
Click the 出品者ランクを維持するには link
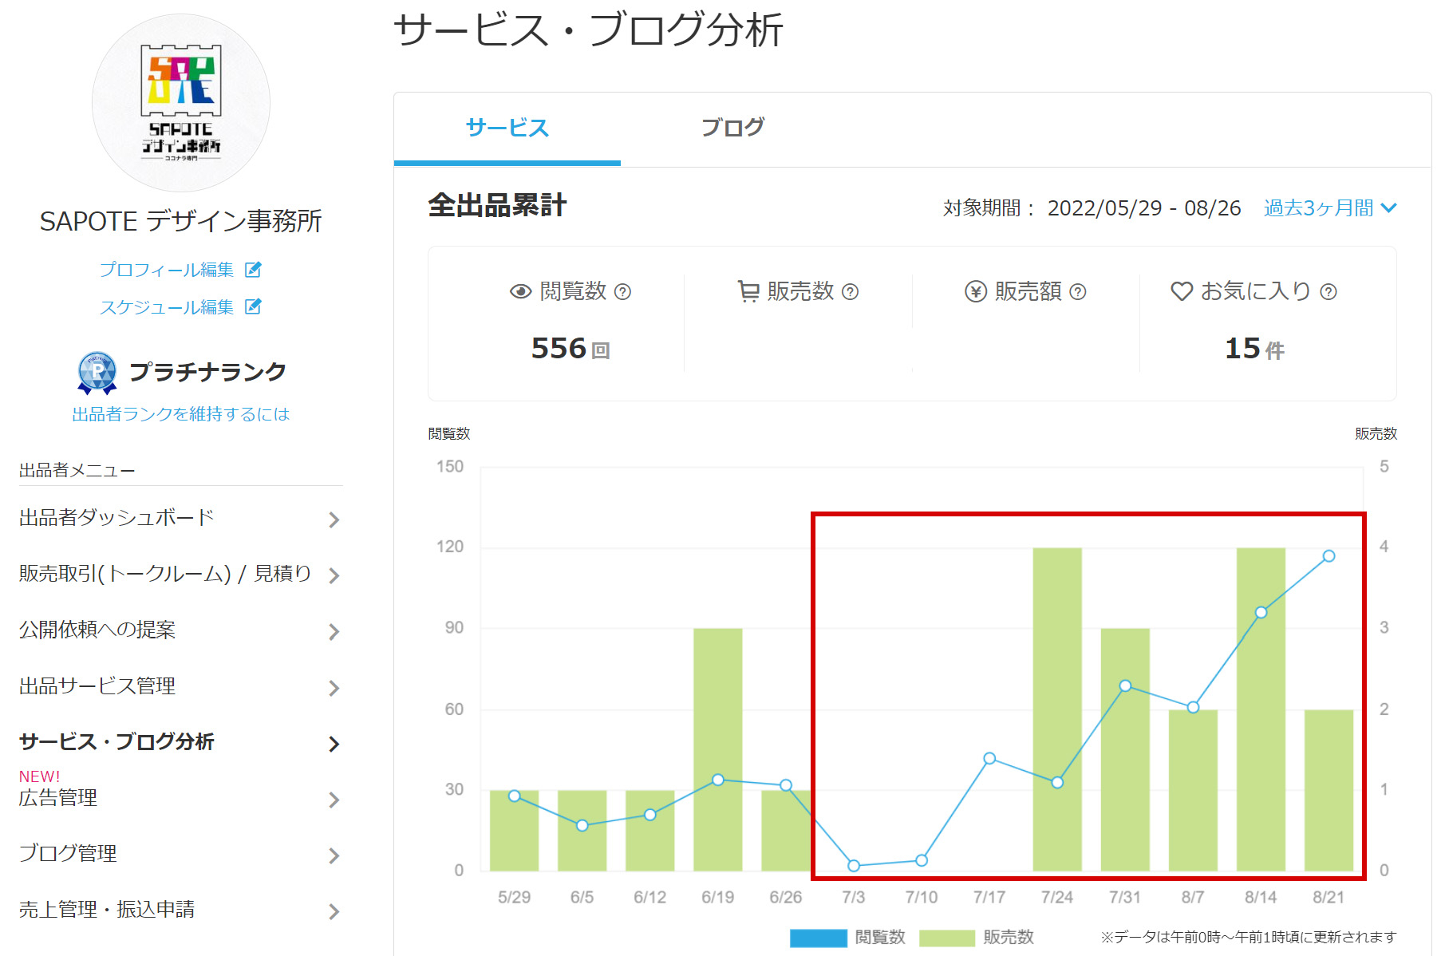[x=180, y=413]
